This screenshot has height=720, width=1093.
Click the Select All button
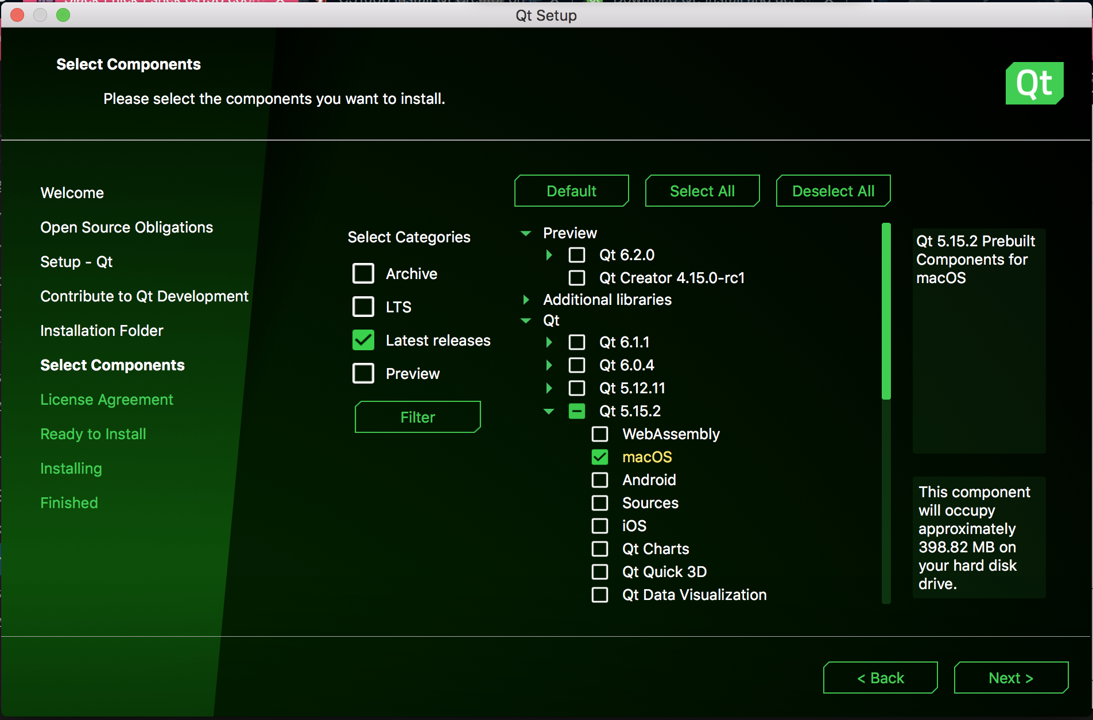[702, 190]
